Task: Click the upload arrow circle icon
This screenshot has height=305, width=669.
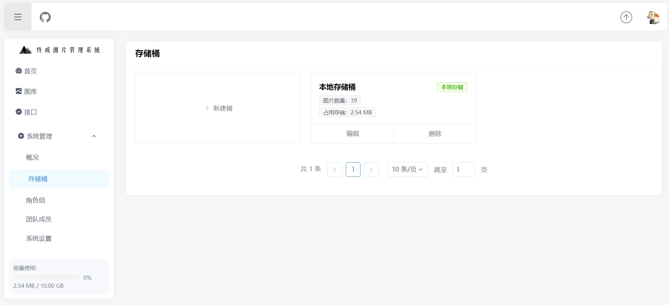Action: pyautogui.click(x=626, y=17)
